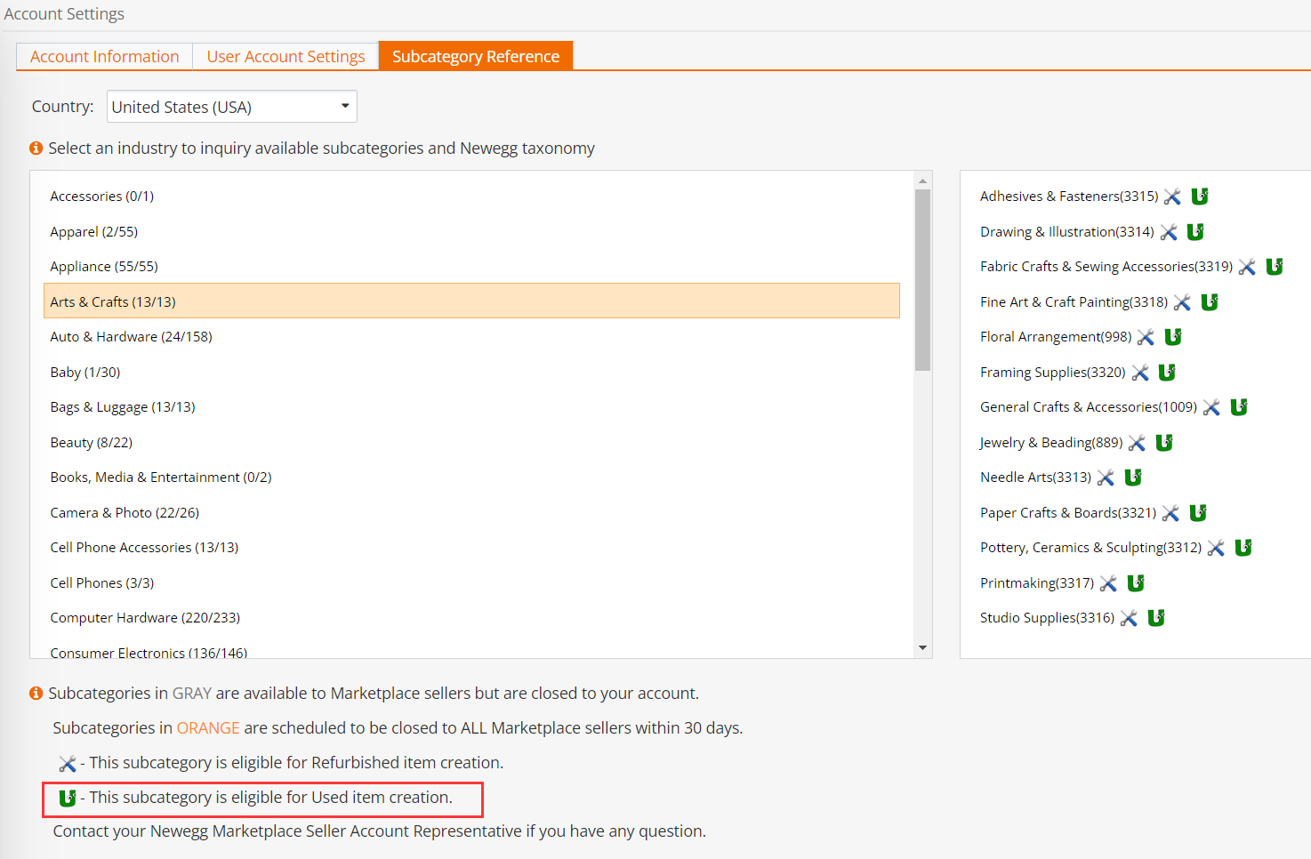The width and height of the screenshot is (1311, 859).
Task: Click Used icon for Pottery, Ceramics & Sculpting
Action: click(1243, 548)
